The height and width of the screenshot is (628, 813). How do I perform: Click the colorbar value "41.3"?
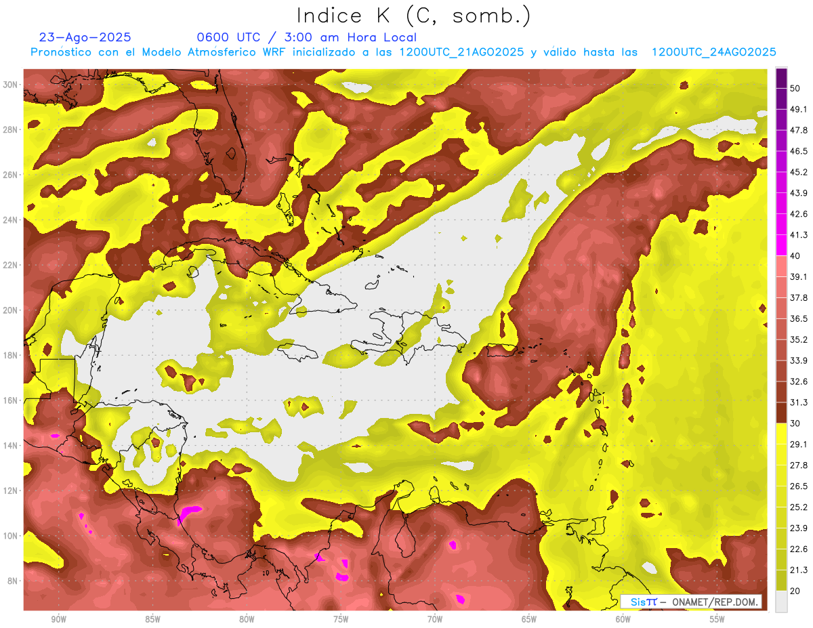tap(799, 235)
